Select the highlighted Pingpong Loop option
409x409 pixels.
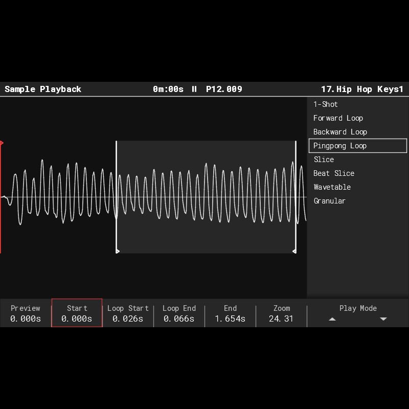click(x=357, y=146)
